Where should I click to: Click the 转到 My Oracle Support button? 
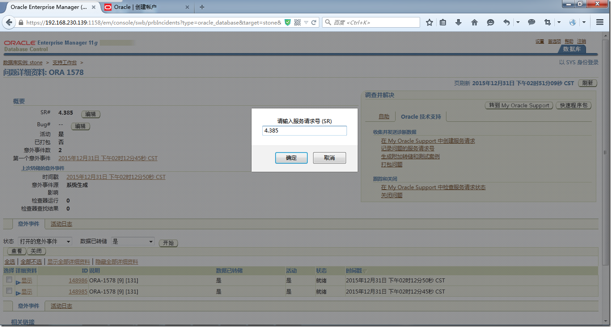(519, 105)
